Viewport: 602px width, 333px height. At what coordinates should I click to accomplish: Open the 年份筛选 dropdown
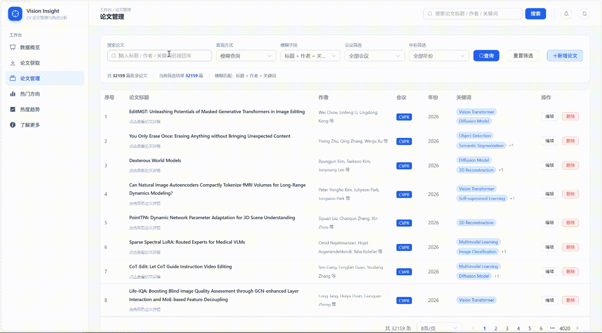pos(439,56)
